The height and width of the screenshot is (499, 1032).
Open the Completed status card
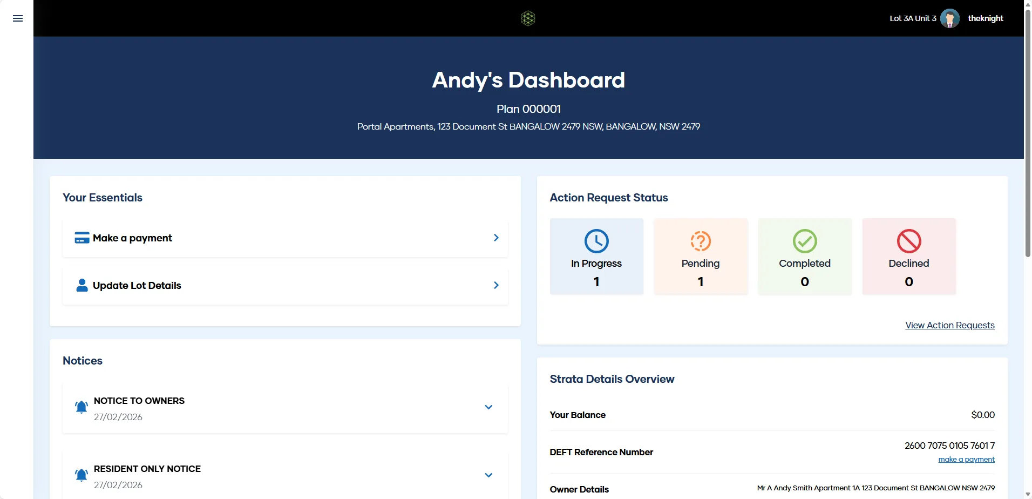[805, 256]
